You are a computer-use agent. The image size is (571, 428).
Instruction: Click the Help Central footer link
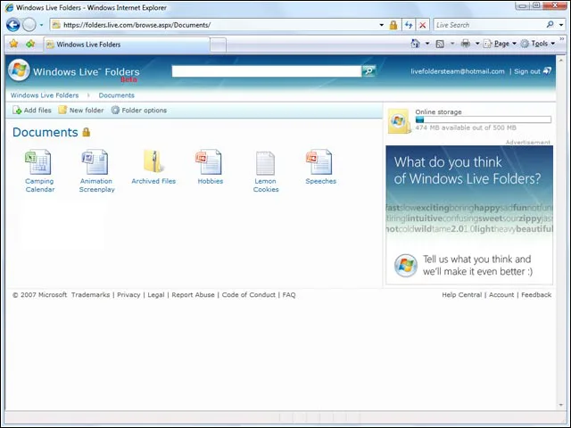click(462, 295)
